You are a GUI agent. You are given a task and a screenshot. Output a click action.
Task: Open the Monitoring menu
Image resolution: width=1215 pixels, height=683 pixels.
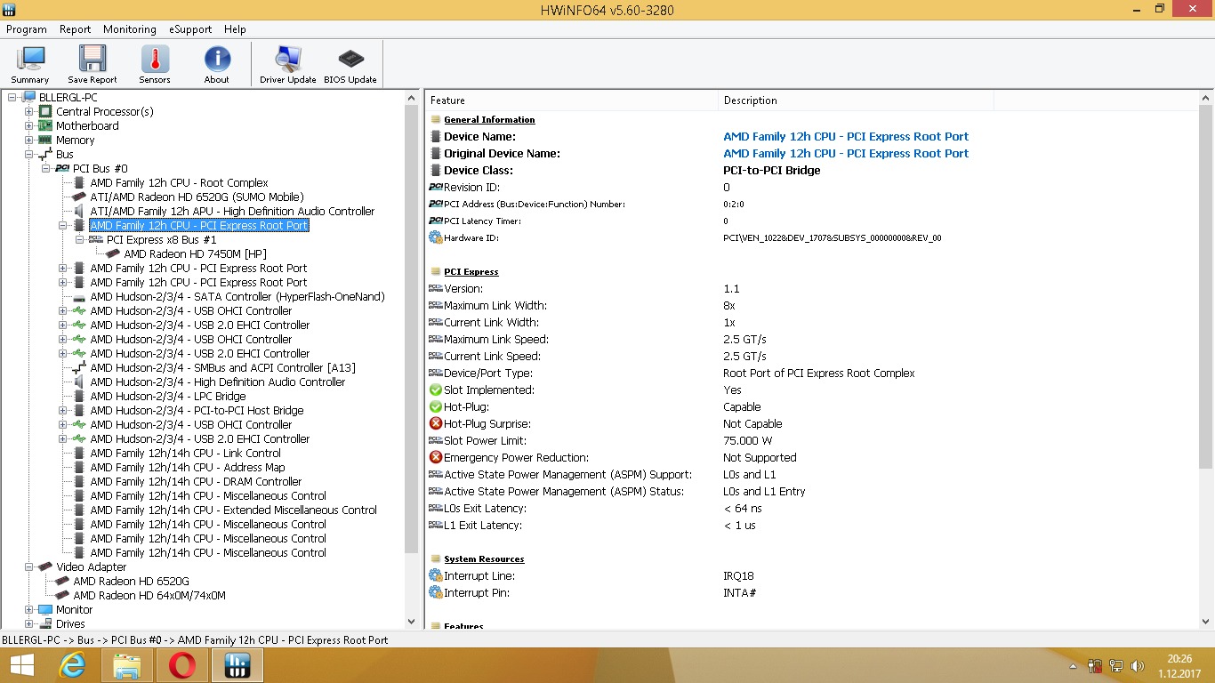coord(130,29)
